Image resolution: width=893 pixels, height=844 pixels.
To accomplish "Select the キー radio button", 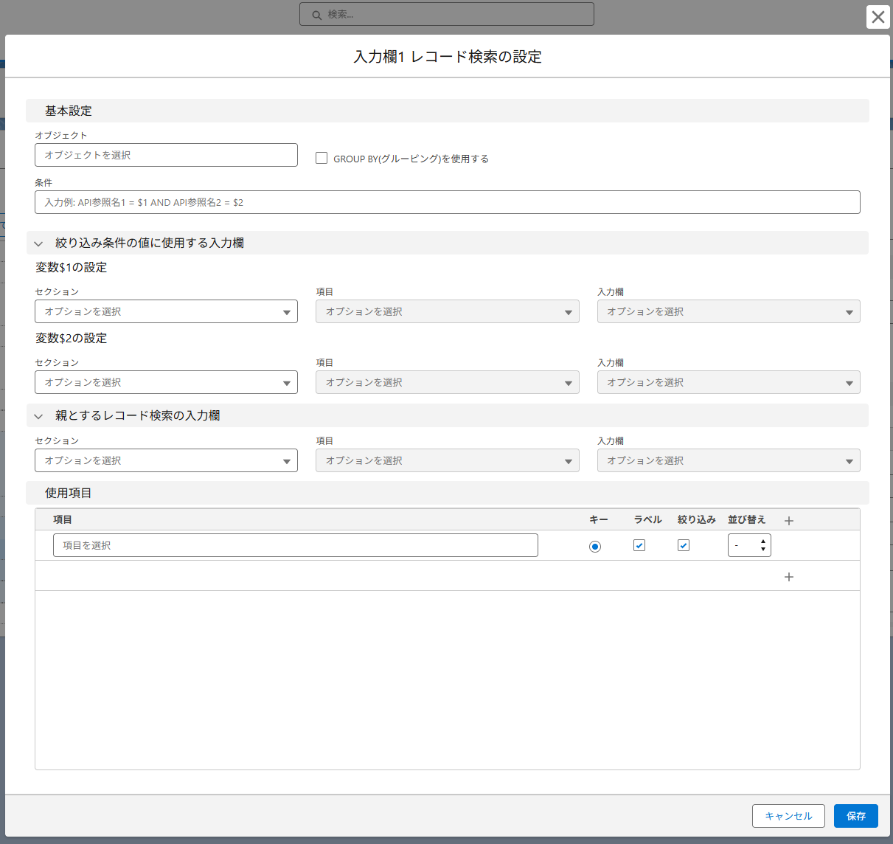I will 595,547.
